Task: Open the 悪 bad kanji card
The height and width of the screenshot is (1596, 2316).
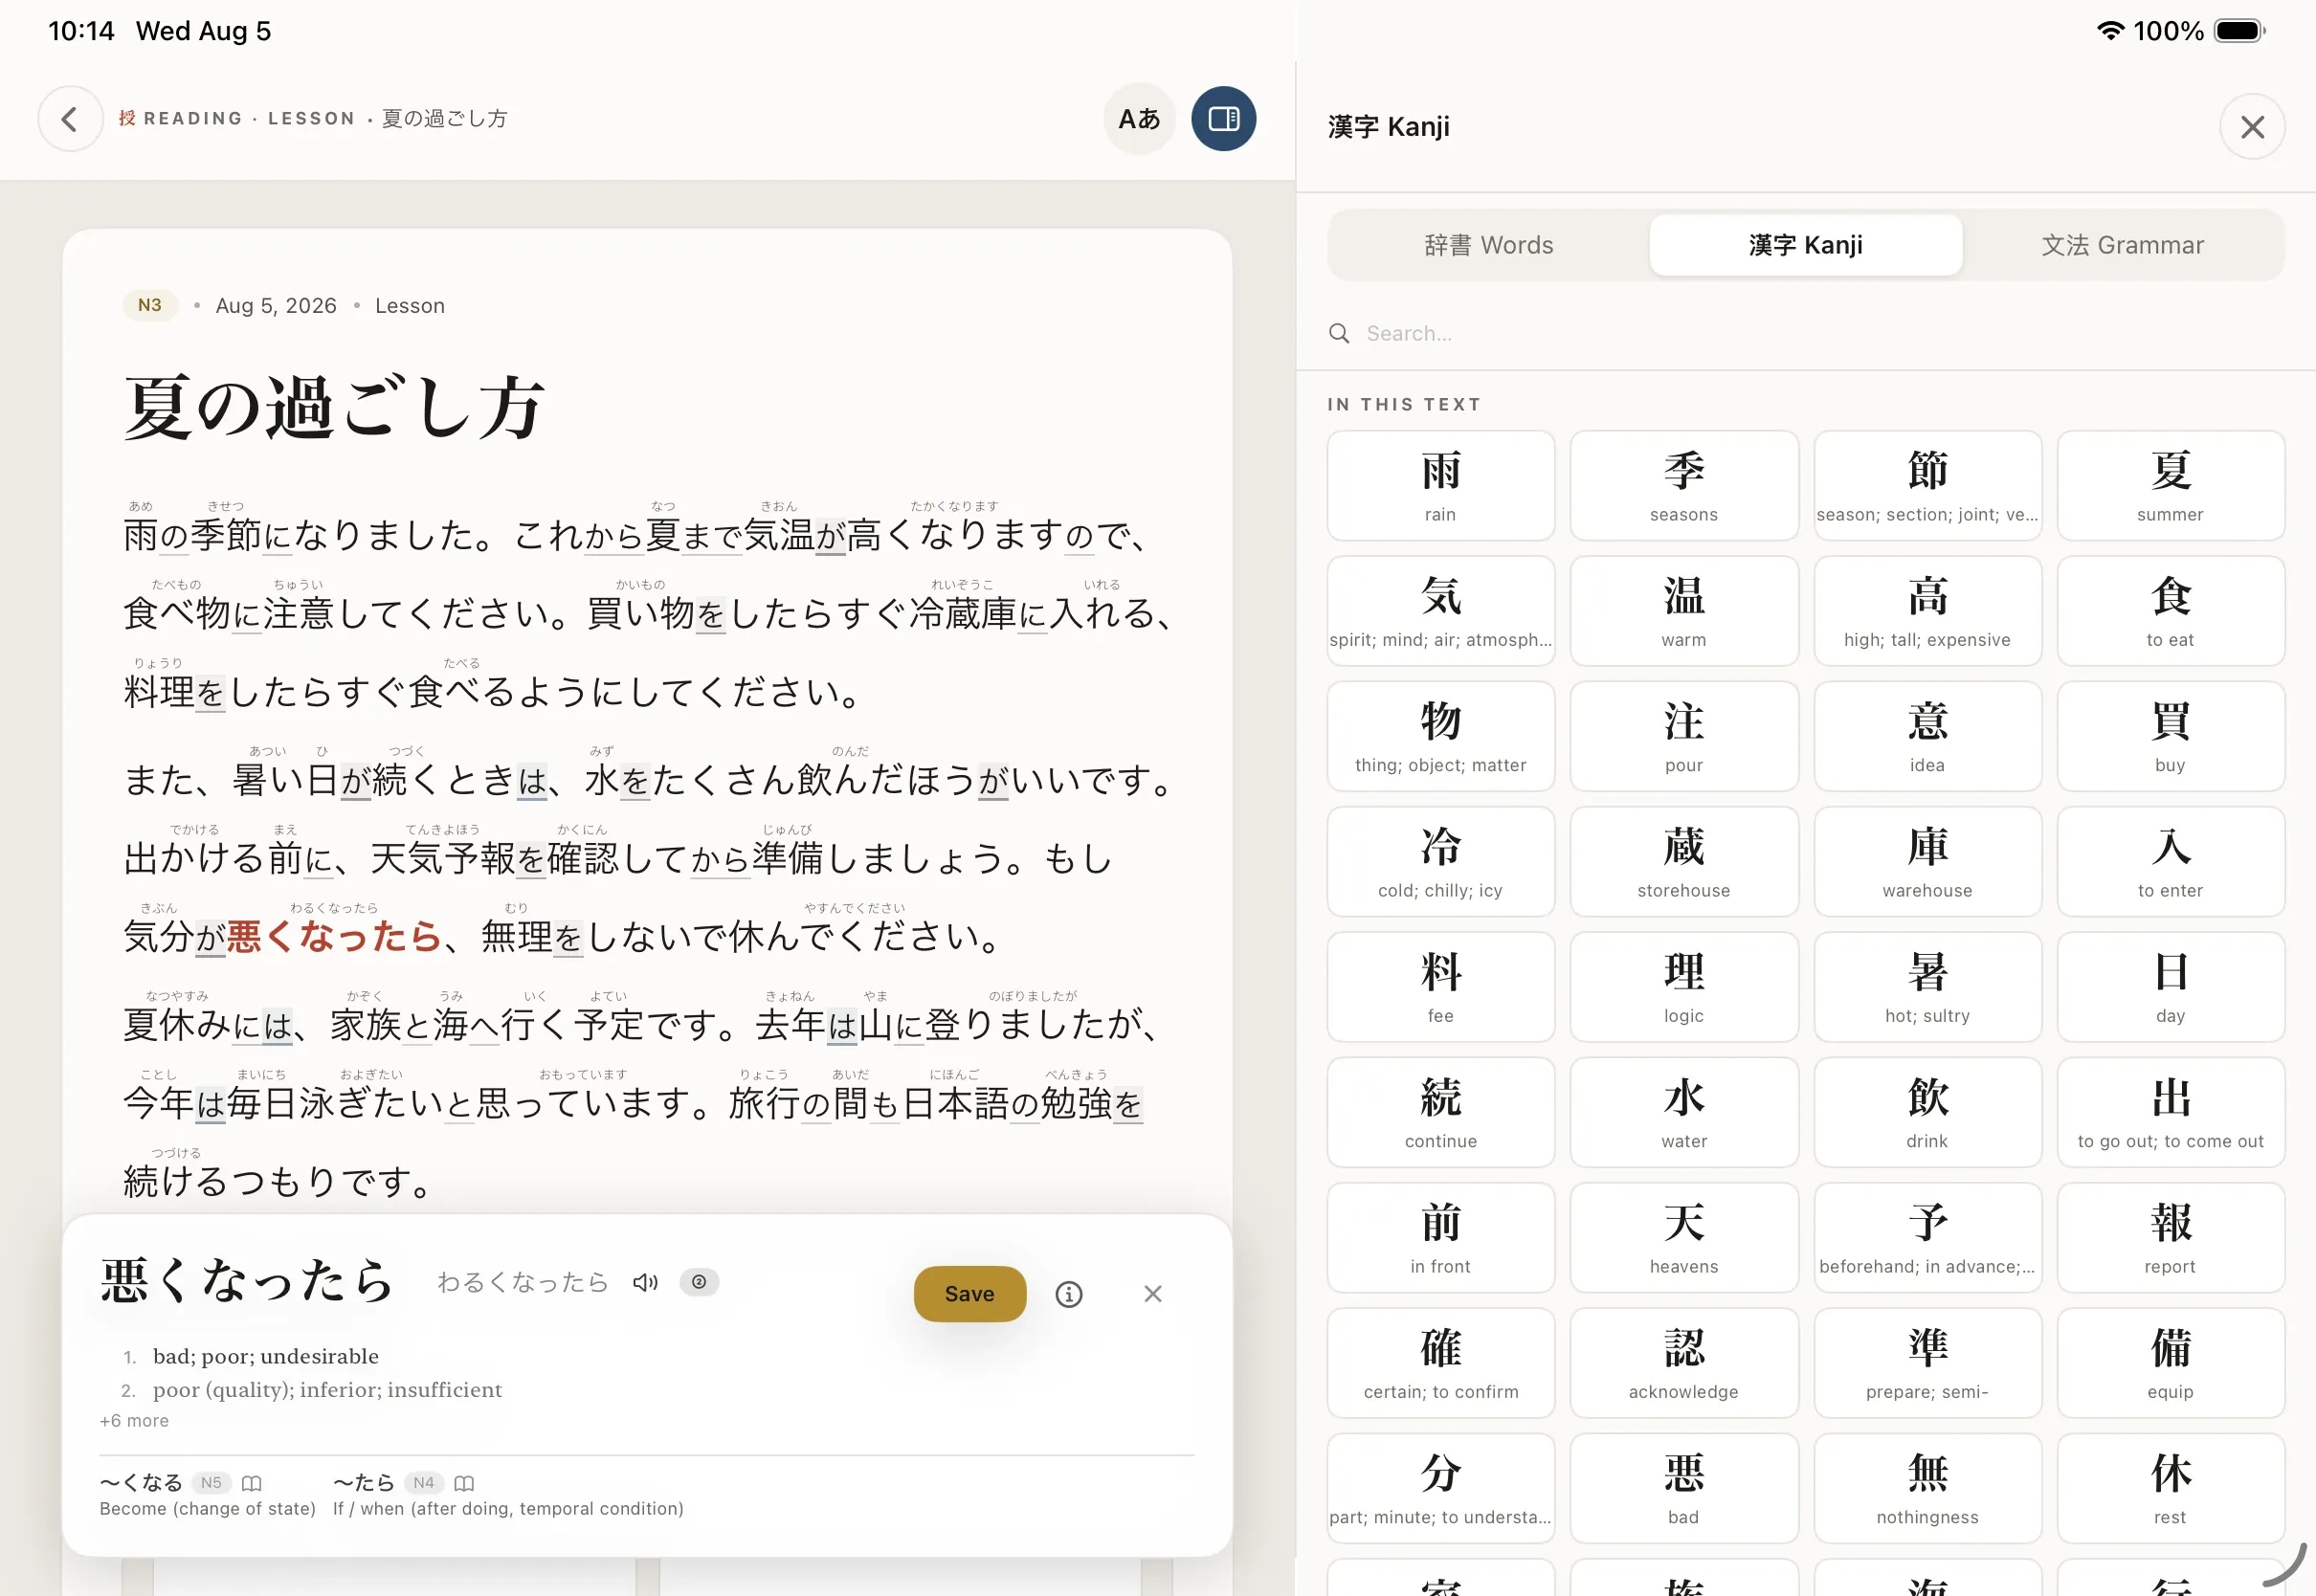Action: click(x=1684, y=1488)
